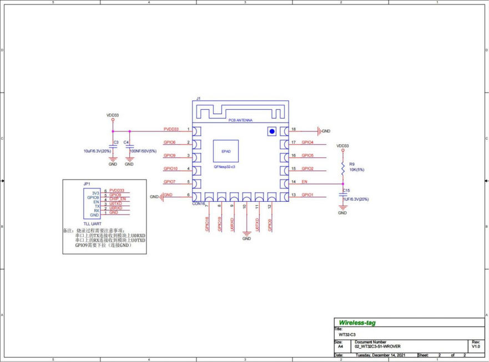Screen dimensions: 489x362
Task: Click the EPAD square inside QFNesp32-c3
Action: (x=225, y=151)
